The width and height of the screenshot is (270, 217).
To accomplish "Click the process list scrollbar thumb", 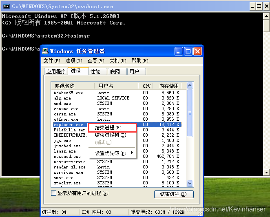I will [190, 113].
